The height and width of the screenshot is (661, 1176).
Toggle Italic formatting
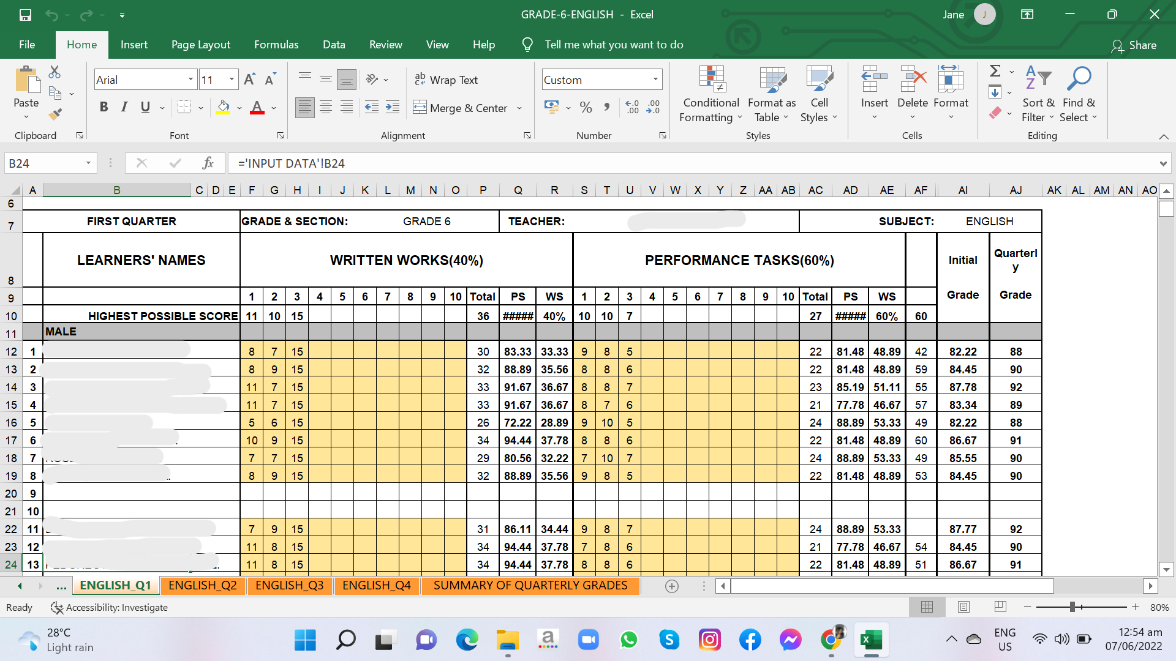(x=124, y=108)
